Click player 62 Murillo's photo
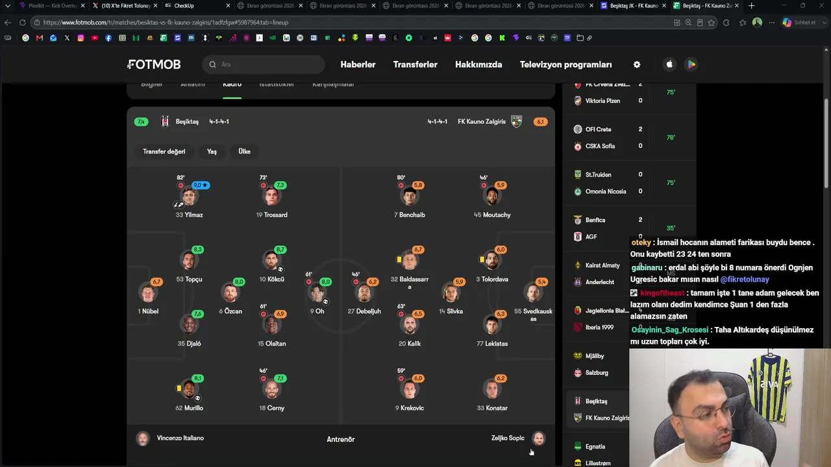 pos(189,390)
